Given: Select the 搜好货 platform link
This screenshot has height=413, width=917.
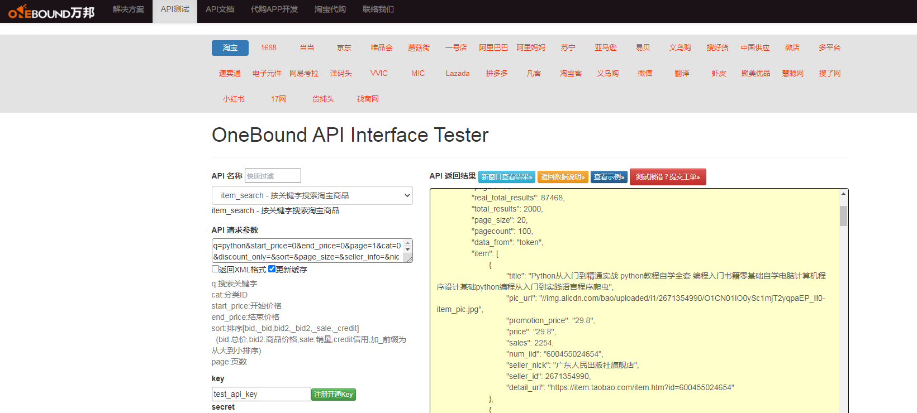Looking at the screenshot, I should point(718,48).
